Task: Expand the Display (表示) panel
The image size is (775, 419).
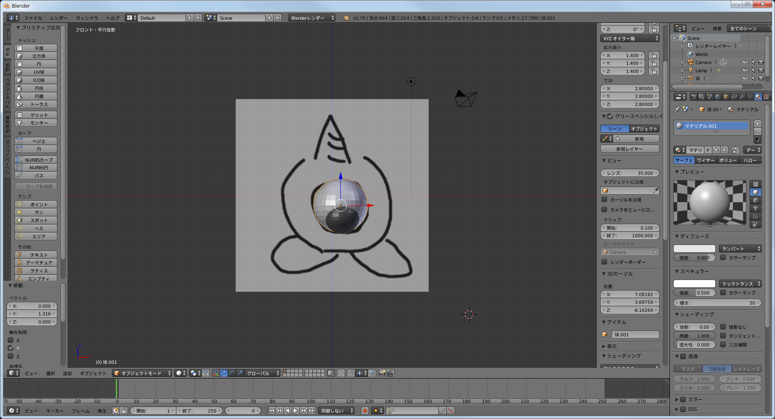Action: tap(630, 346)
